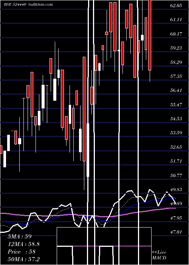Click the 60.17 price level label
This screenshot has width=189, height=265.
click(x=176, y=34)
